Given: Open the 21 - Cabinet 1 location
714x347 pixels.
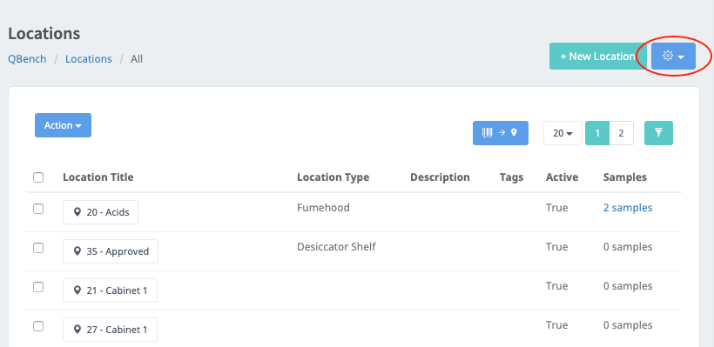Looking at the screenshot, I should pyautogui.click(x=110, y=290).
